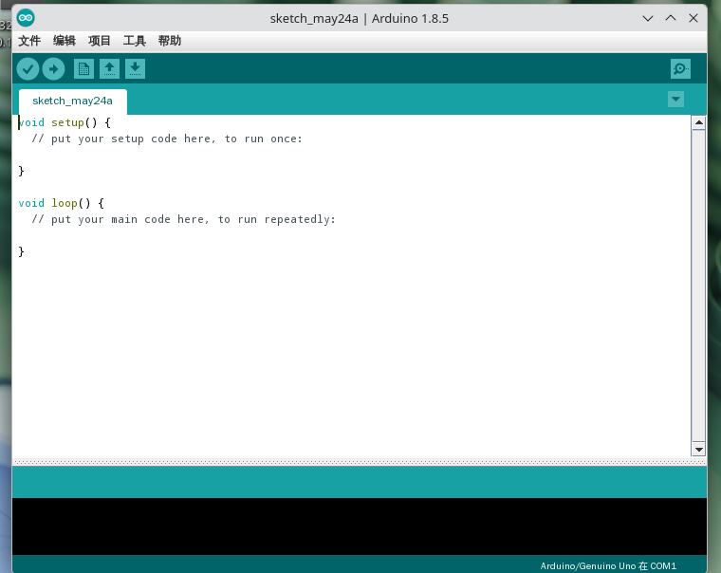Click on 'void loop() {' line

tap(62, 203)
